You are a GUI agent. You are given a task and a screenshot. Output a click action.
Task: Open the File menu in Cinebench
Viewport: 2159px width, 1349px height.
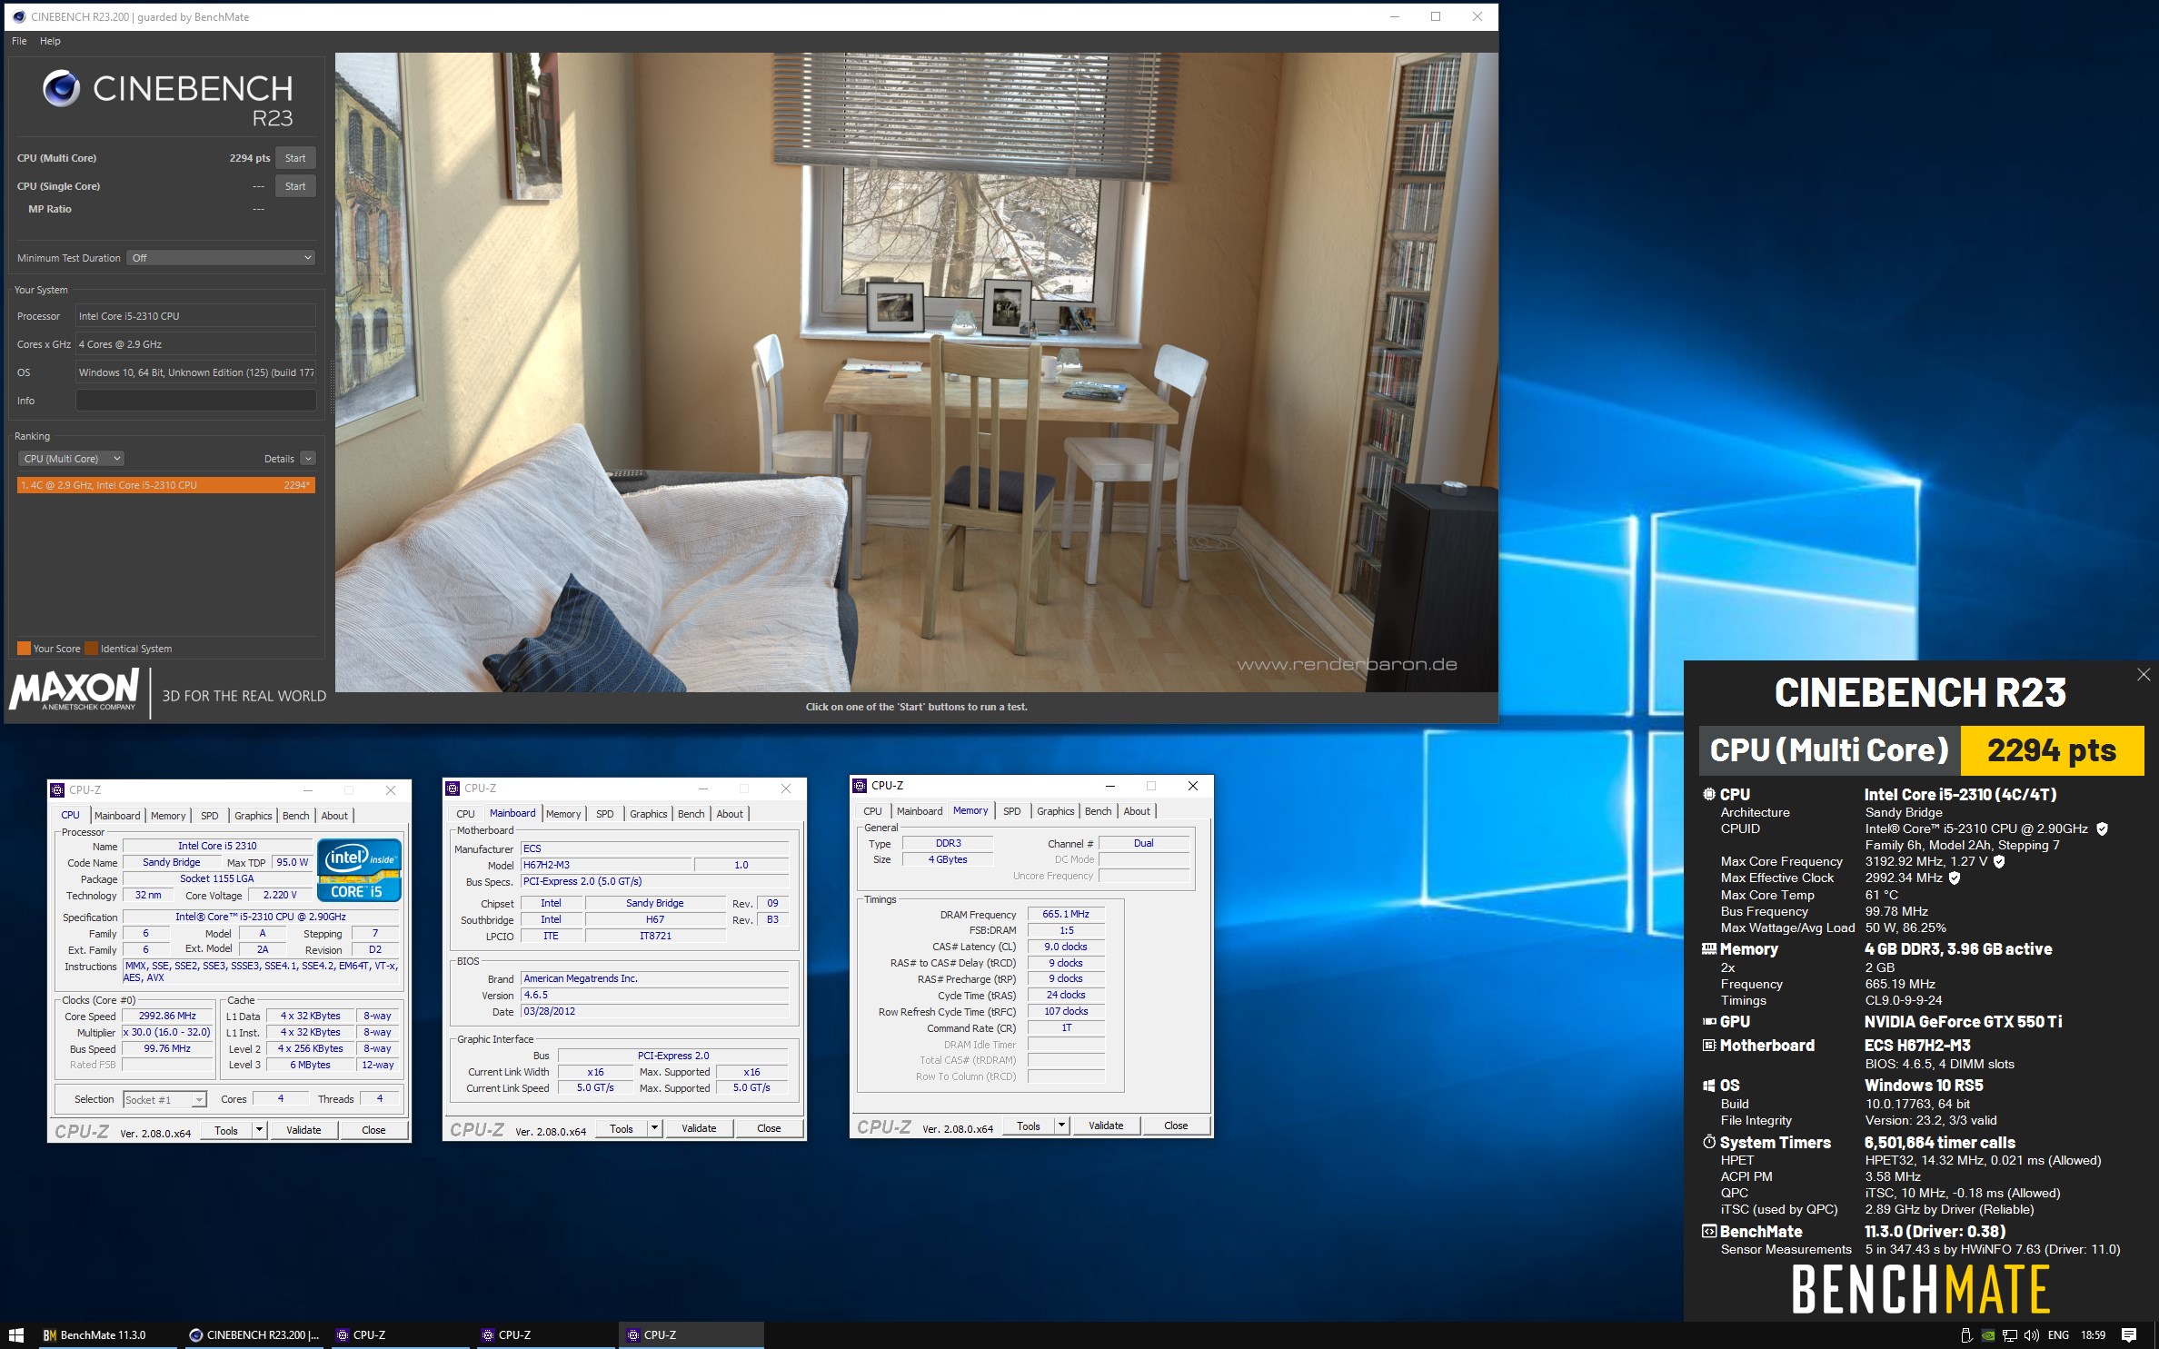pyautogui.click(x=19, y=41)
